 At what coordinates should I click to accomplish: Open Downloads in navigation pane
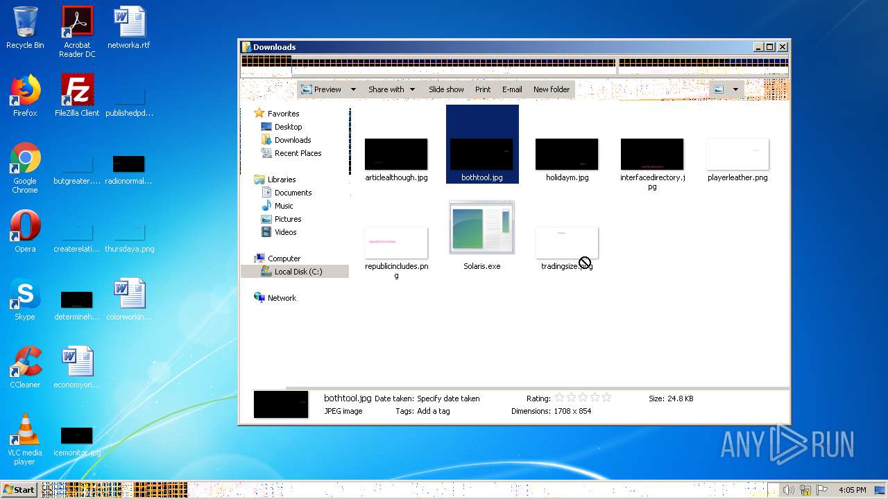(x=293, y=140)
